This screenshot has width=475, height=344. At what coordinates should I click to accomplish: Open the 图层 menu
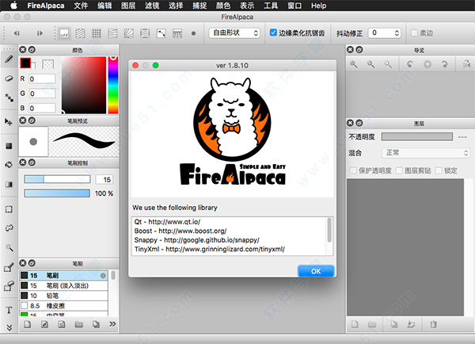128,6
